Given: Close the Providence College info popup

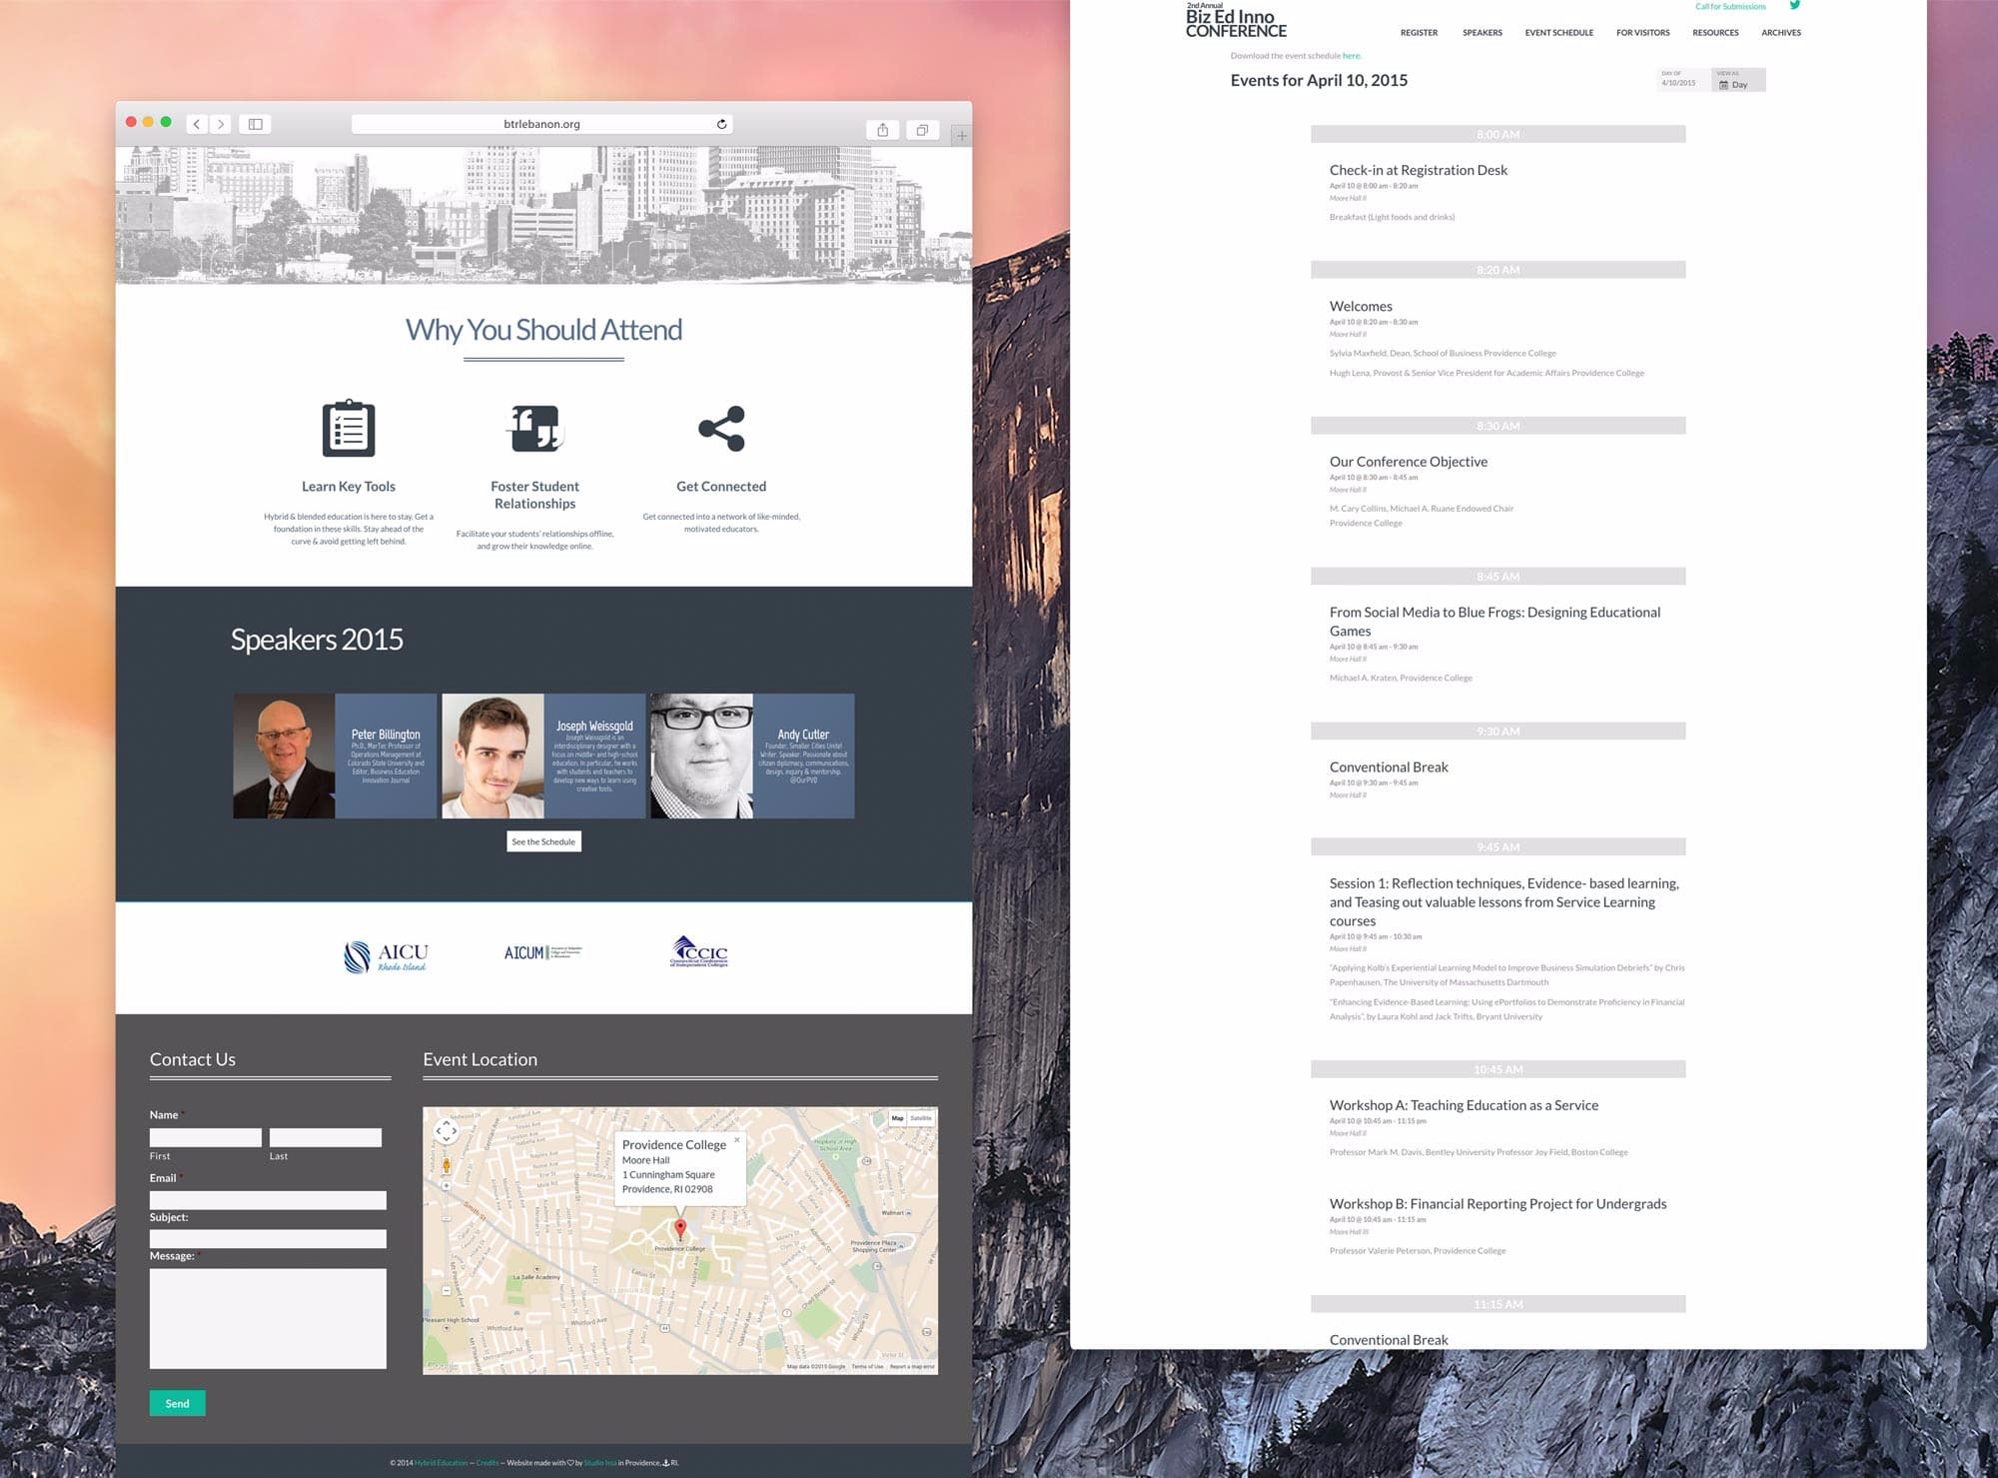Looking at the screenshot, I should 737,1139.
